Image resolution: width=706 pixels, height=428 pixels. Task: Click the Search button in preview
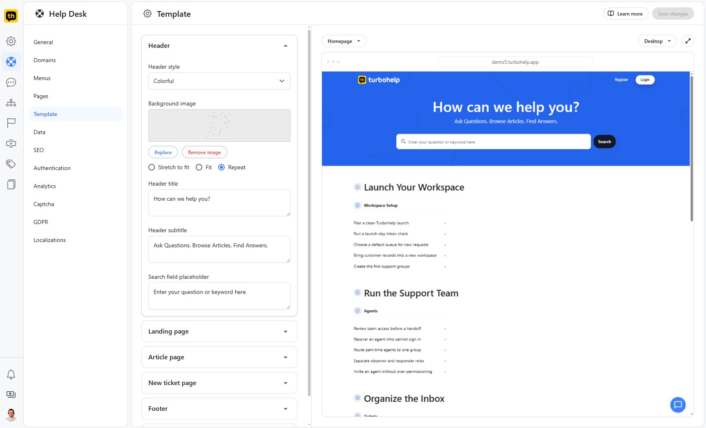click(x=604, y=141)
